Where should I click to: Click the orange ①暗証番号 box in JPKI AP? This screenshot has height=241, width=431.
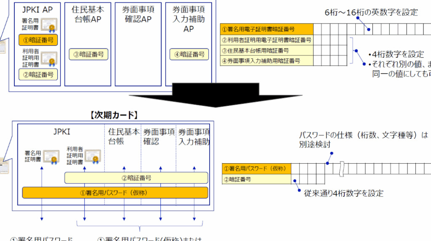(38, 40)
